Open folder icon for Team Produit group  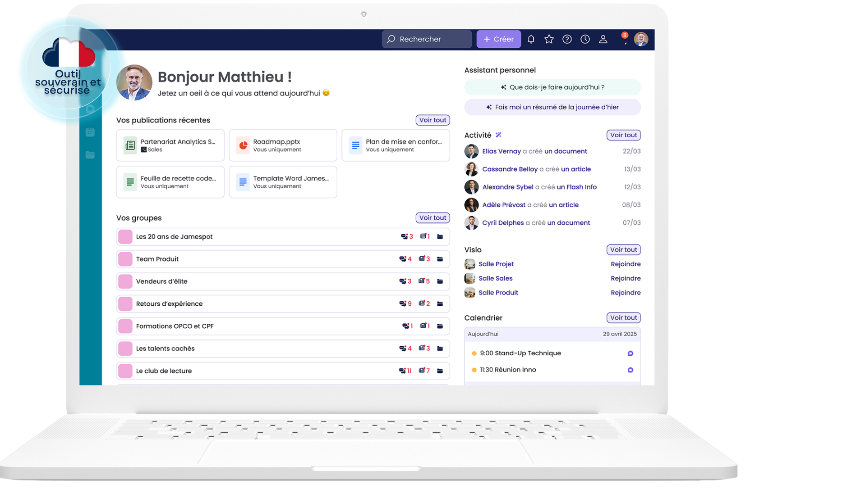(440, 259)
